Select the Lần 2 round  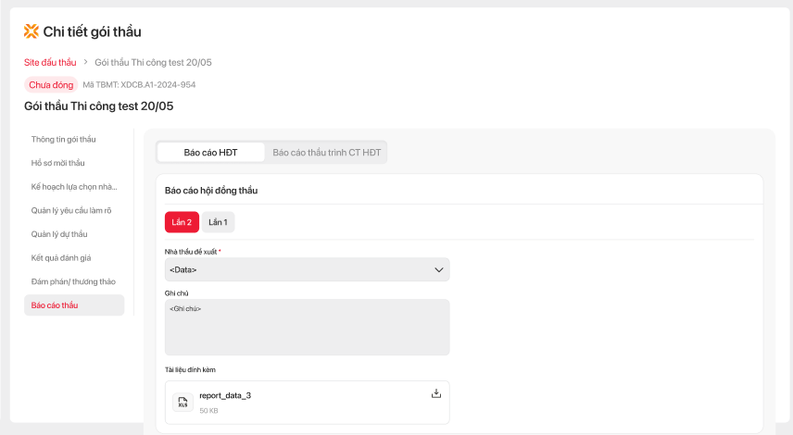pos(182,222)
